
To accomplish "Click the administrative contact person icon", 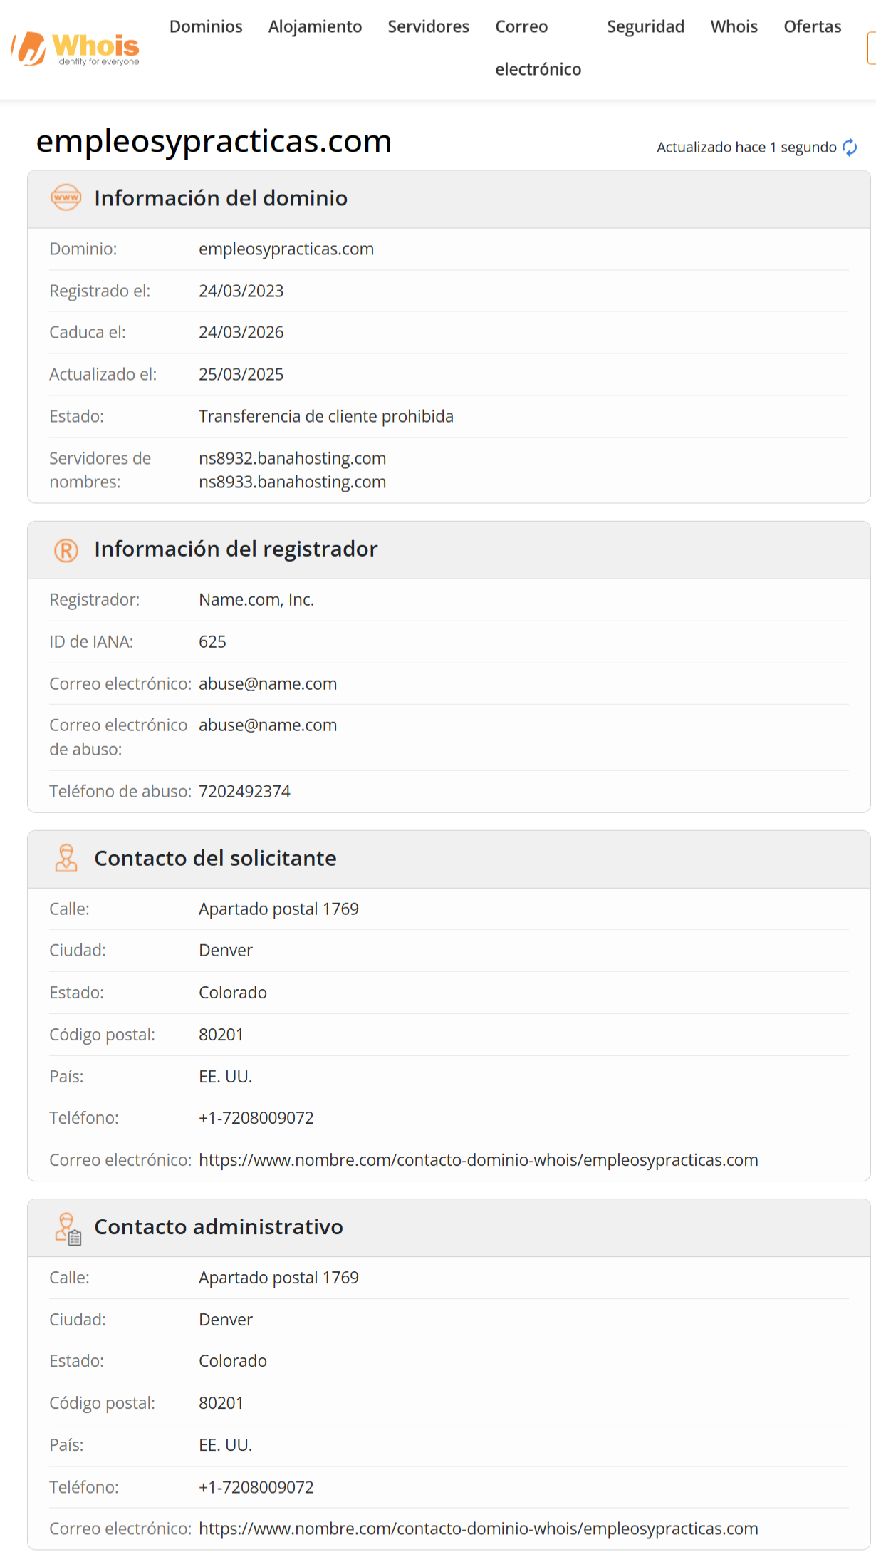I will 68,1228.
